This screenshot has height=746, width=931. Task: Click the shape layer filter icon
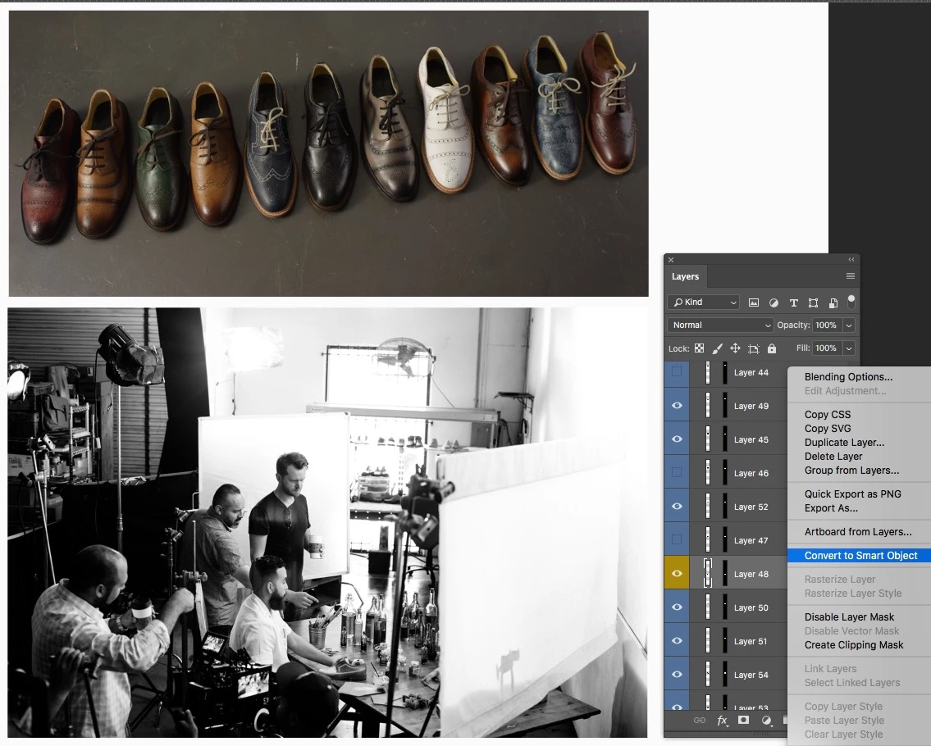point(814,302)
